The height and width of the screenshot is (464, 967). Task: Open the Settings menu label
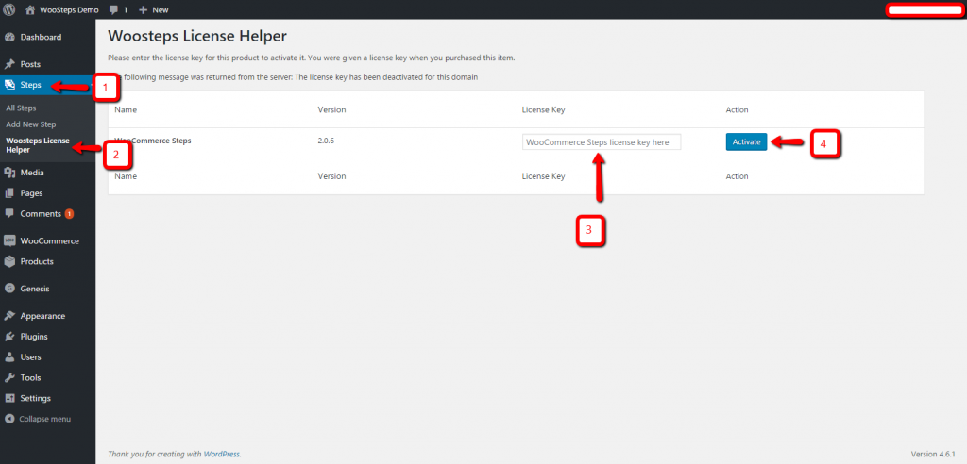(x=35, y=398)
